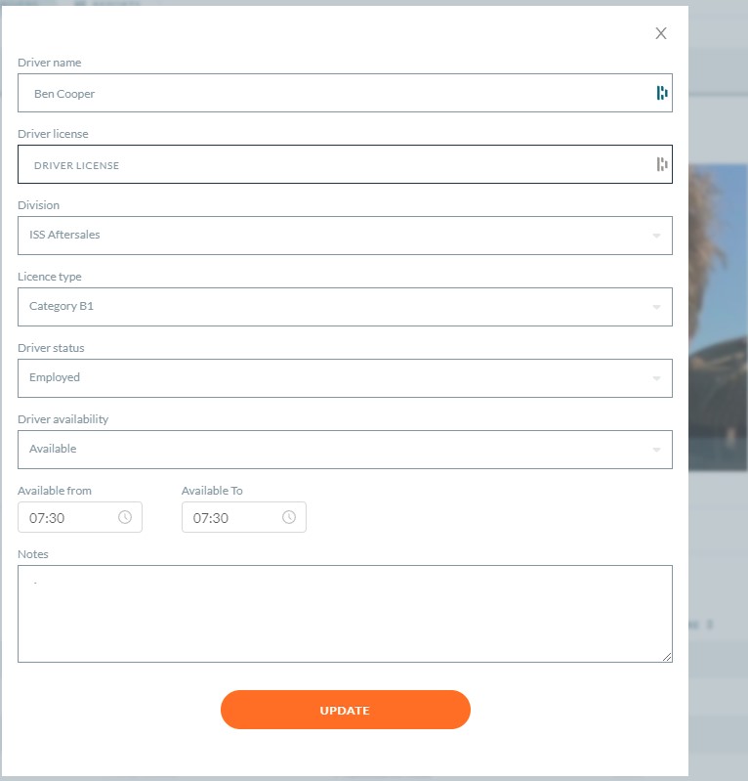Image resolution: width=748 pixels, height=781 pixels.
Task: Close the driver edit dialog
Action: (x=660, y=33)
